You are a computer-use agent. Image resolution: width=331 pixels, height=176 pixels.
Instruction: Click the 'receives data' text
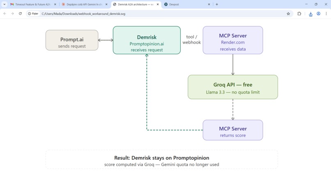click(233, 49)
